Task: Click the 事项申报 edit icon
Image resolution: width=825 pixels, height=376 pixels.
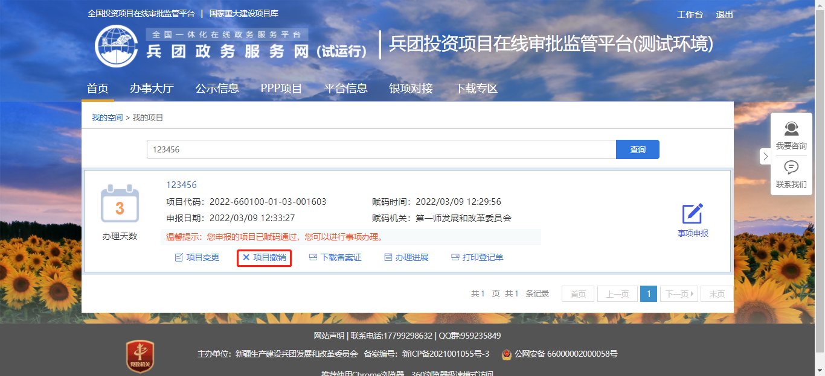Action: point(692,215)
